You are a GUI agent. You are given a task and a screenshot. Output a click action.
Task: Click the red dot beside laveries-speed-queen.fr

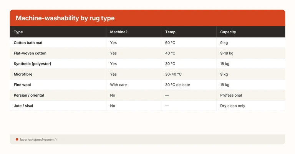coord(17,139)
